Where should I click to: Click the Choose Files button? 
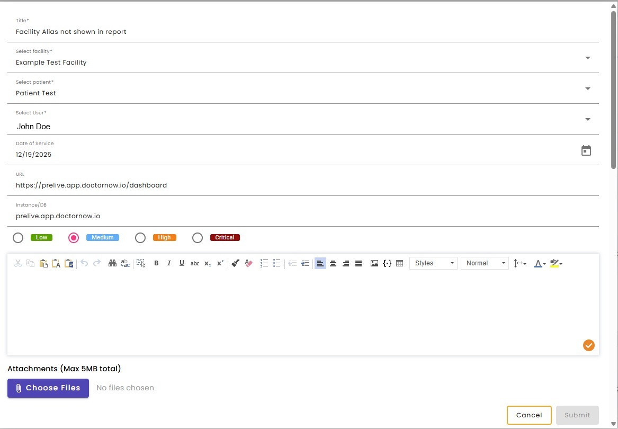48,388
